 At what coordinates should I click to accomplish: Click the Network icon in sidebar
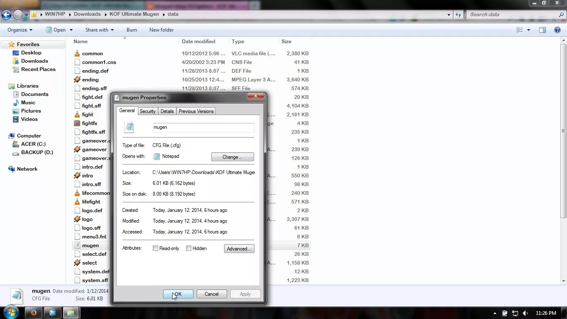click(12, 169)
